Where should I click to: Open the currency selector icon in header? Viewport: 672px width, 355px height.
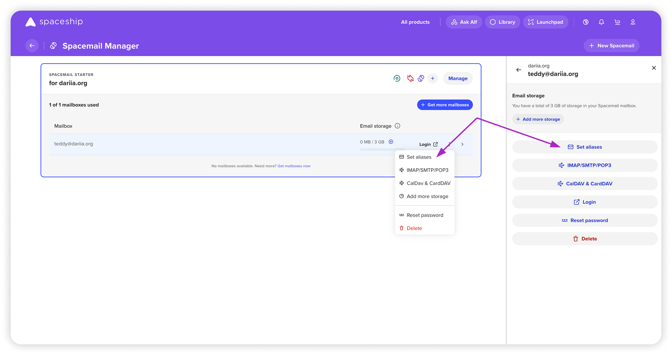(586, 22)
